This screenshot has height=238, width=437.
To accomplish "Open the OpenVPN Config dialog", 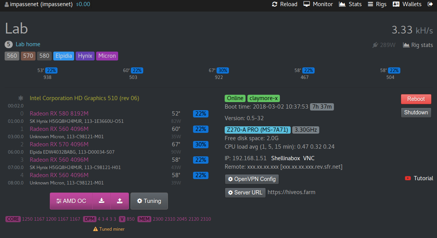I will (252, 179).
